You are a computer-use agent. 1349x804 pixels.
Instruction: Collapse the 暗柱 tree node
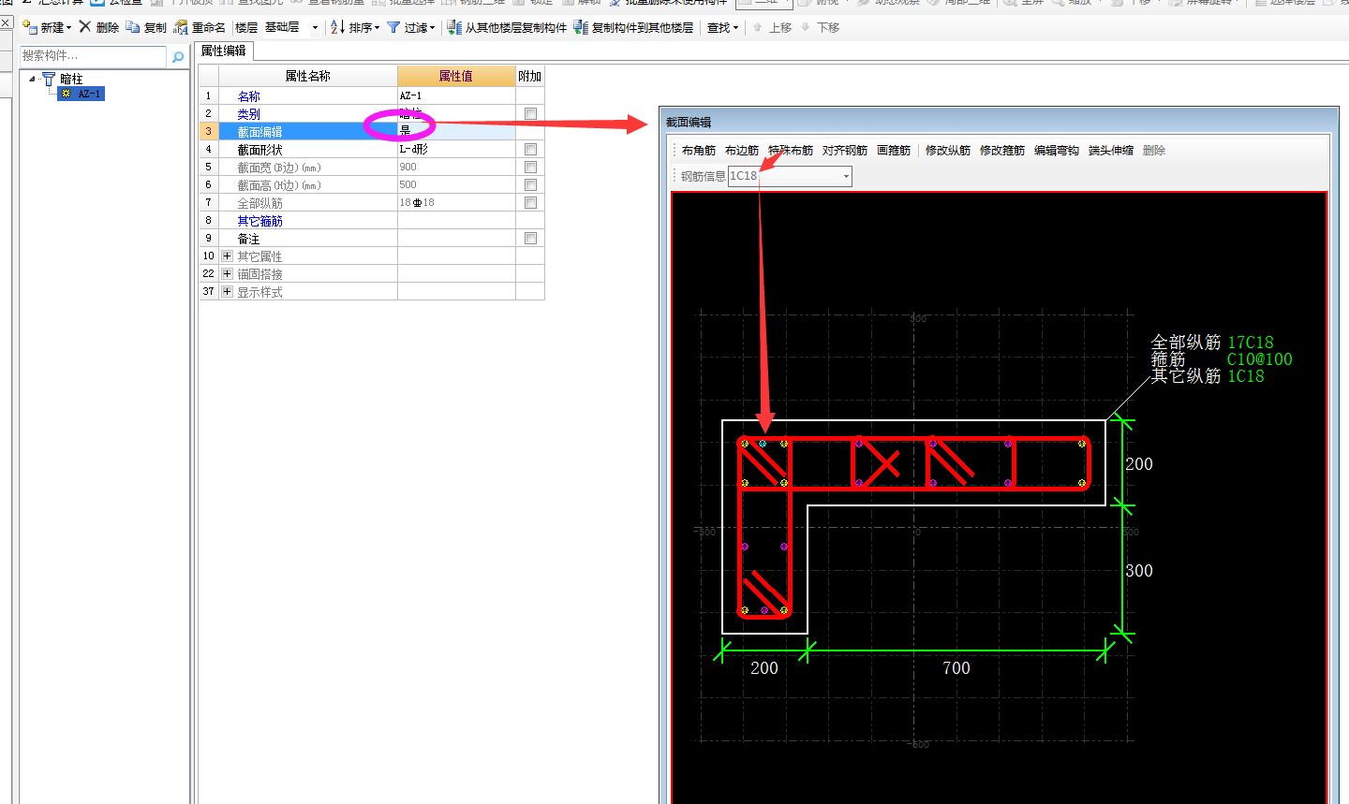coord(32,79)
